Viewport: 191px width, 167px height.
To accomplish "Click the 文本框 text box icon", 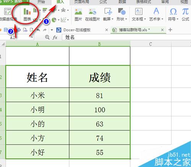I will pos(139,11).
